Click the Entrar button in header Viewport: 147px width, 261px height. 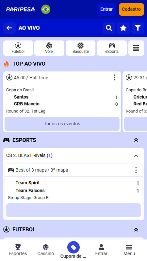(106, 9)
